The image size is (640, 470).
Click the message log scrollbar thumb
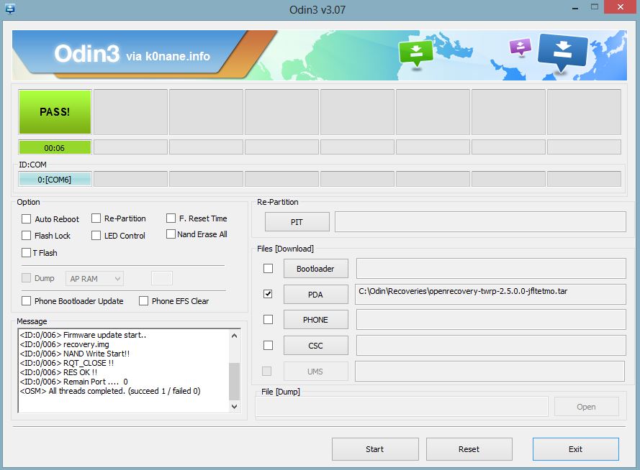point(234,382)
